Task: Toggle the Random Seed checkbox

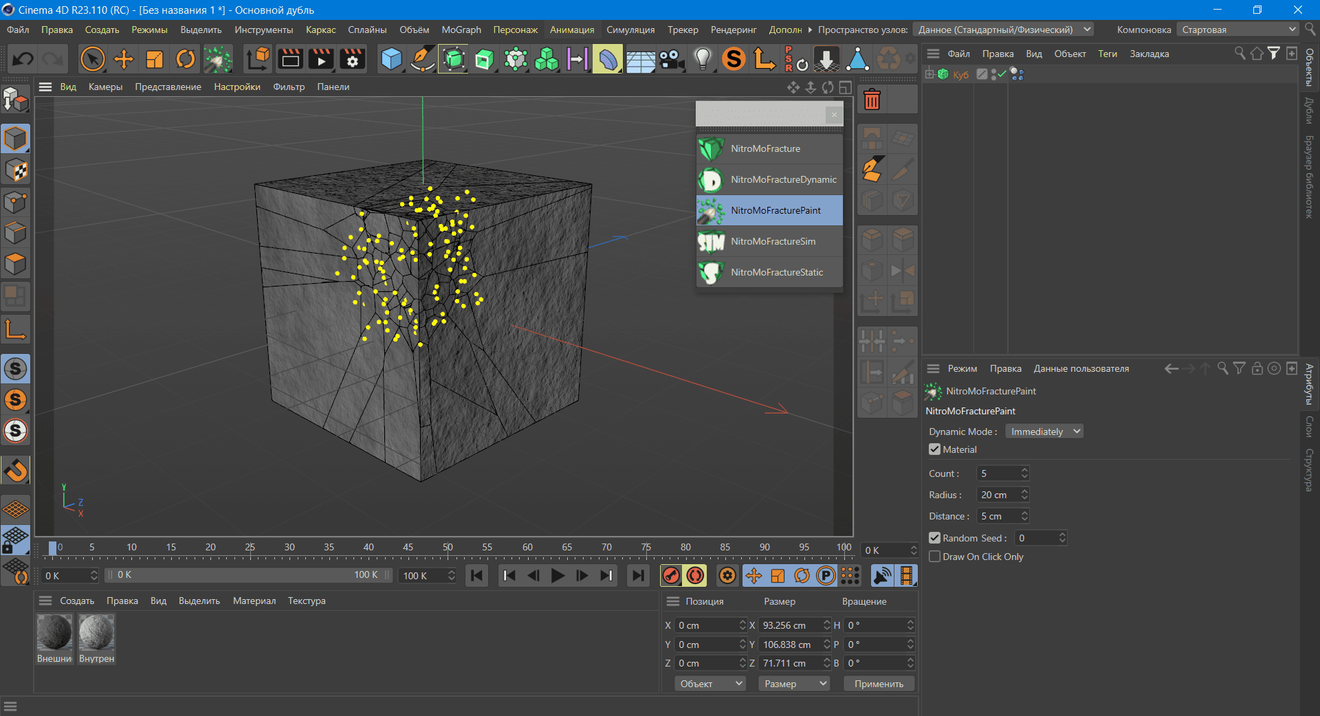Action: coord(934,538)
